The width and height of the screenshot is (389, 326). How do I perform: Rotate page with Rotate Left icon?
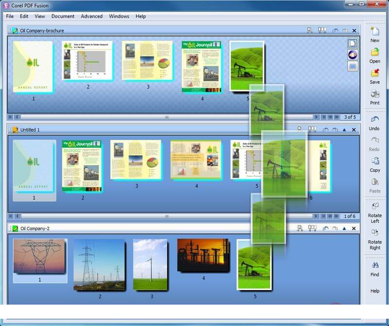pyautogui.click(x=374, y=206)
